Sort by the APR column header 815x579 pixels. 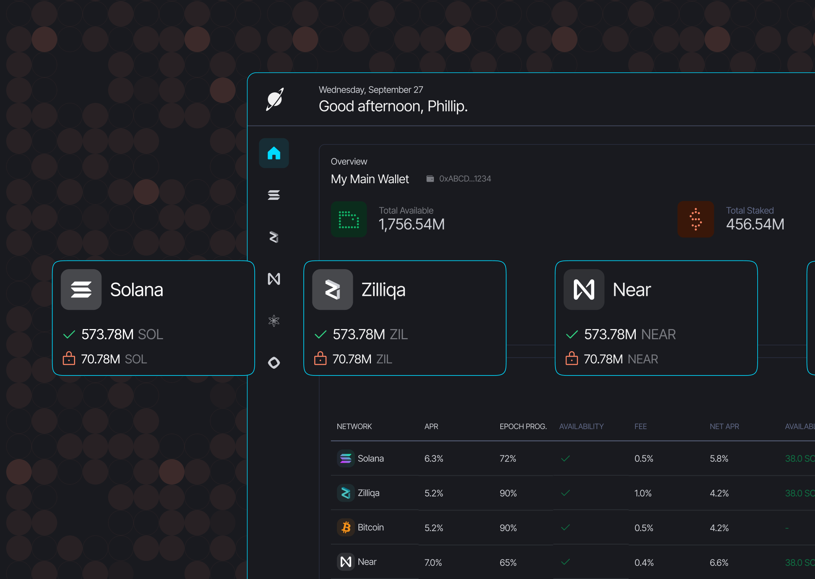click(431, 426)
